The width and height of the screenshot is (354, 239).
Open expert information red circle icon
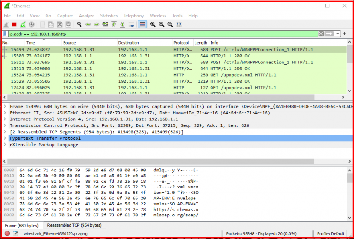click(x=7, y=233)
